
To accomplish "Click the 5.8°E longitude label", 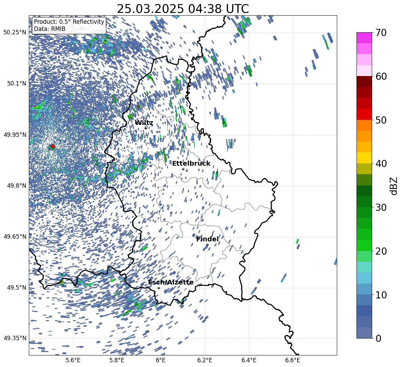I will (x=117, y=360).
